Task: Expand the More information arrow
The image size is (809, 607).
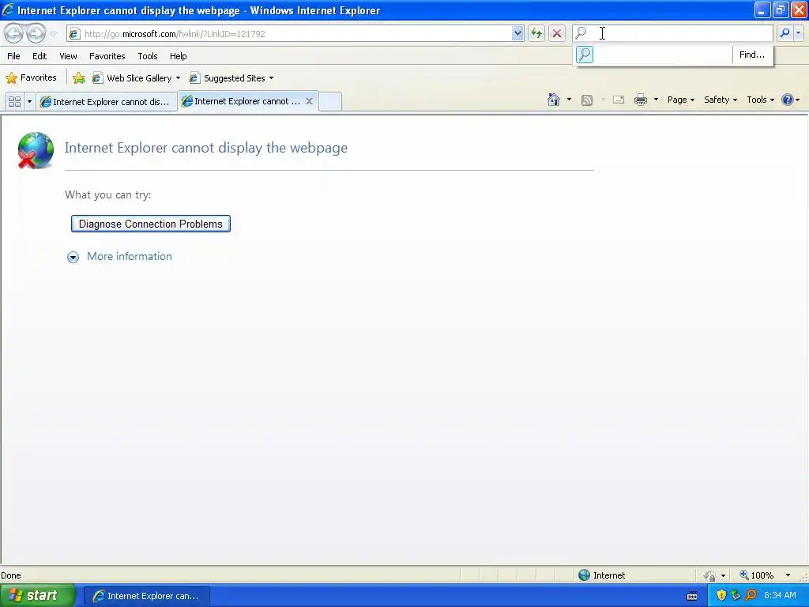Action: 73,257
